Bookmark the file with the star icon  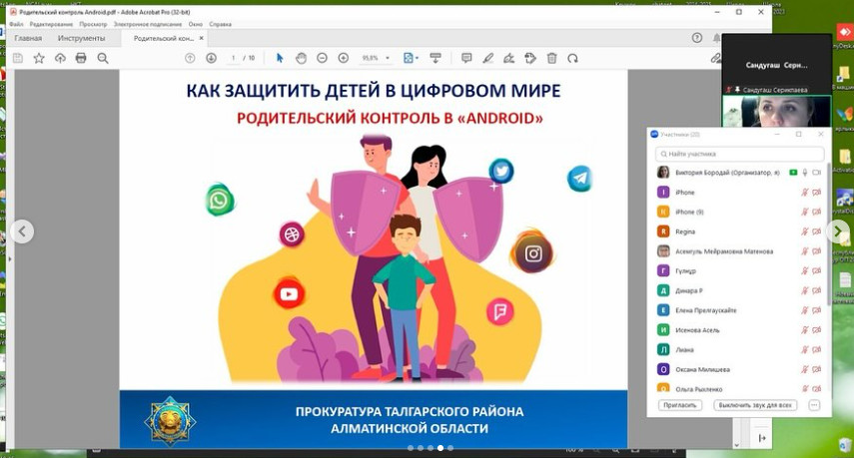pos(39,59)
